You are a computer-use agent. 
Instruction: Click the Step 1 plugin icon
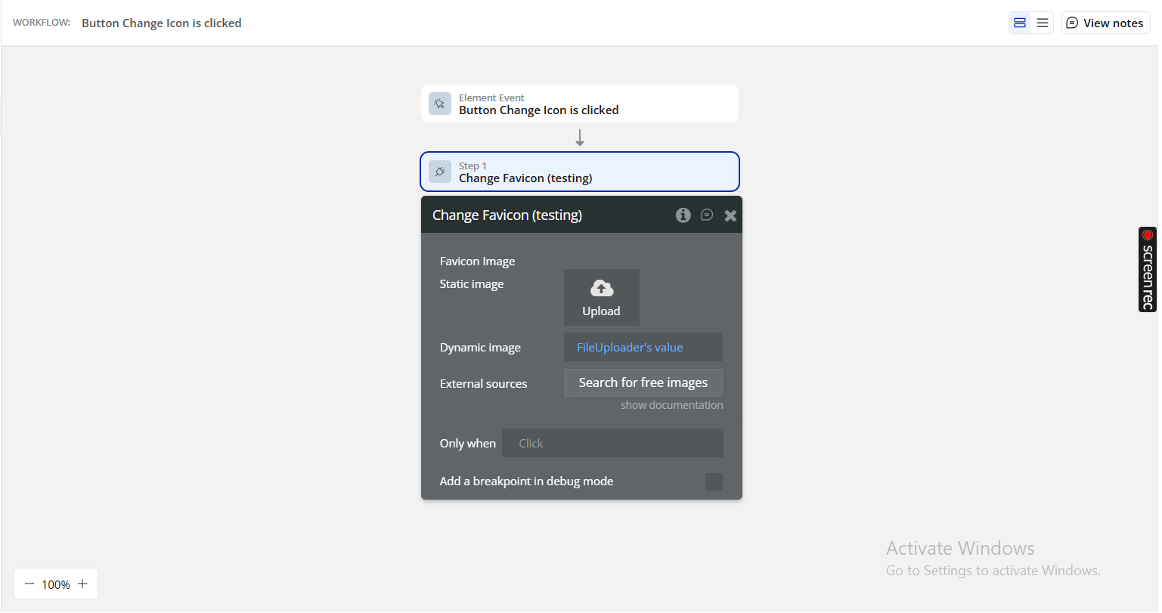(440, 172)
